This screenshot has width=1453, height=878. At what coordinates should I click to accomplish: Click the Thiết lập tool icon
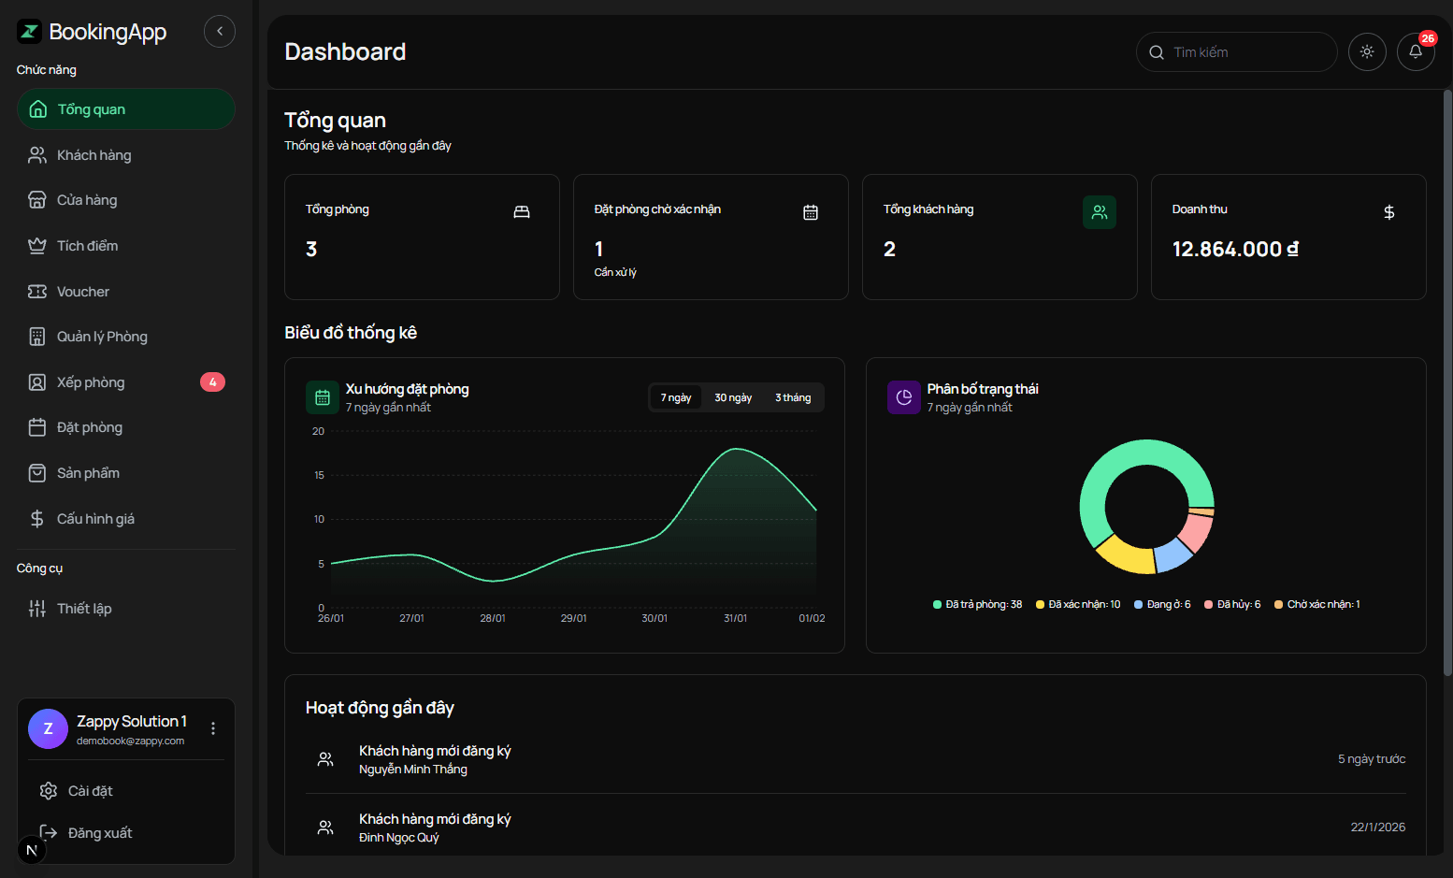click(37, 608)
